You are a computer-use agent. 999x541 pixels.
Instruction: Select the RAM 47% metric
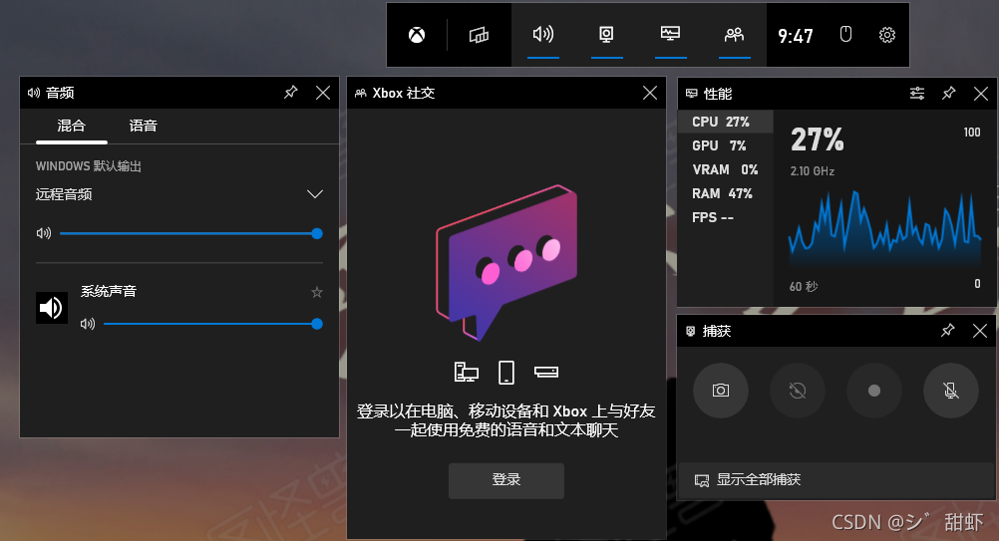[726, 193]
